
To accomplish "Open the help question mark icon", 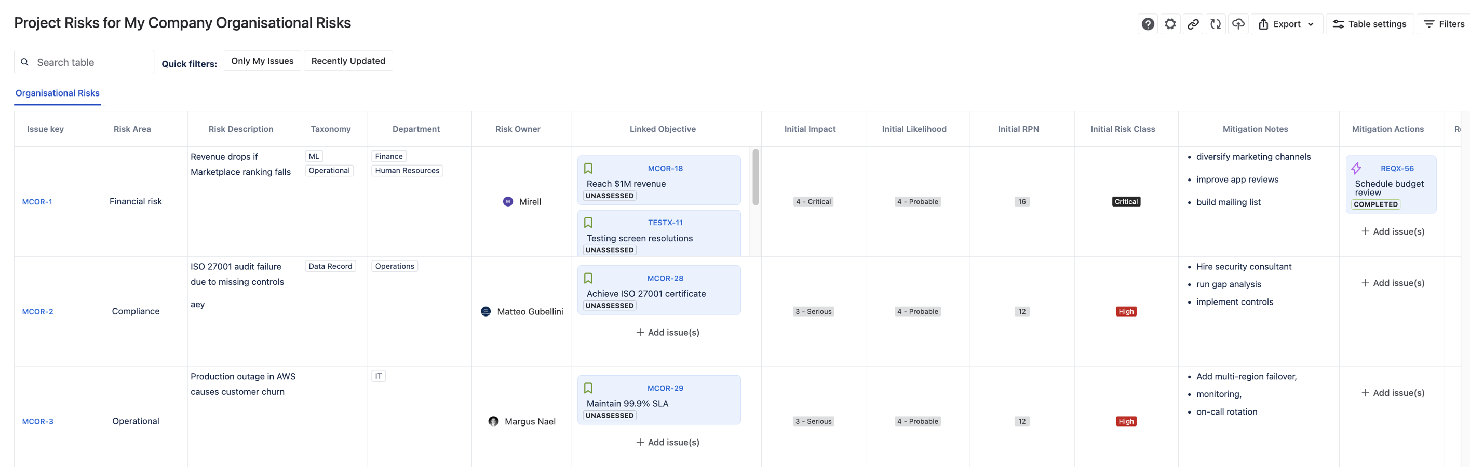I will pos(1148,24).
